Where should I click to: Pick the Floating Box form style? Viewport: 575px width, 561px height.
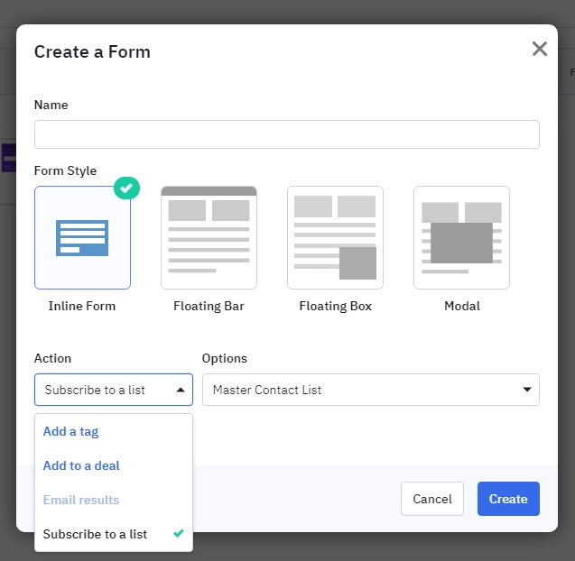[335, 237]
